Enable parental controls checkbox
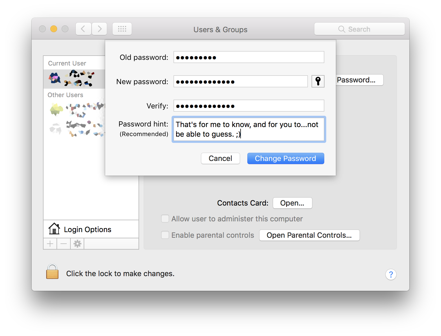Screen dimensions: 441x336 click(x=165, y=235)
